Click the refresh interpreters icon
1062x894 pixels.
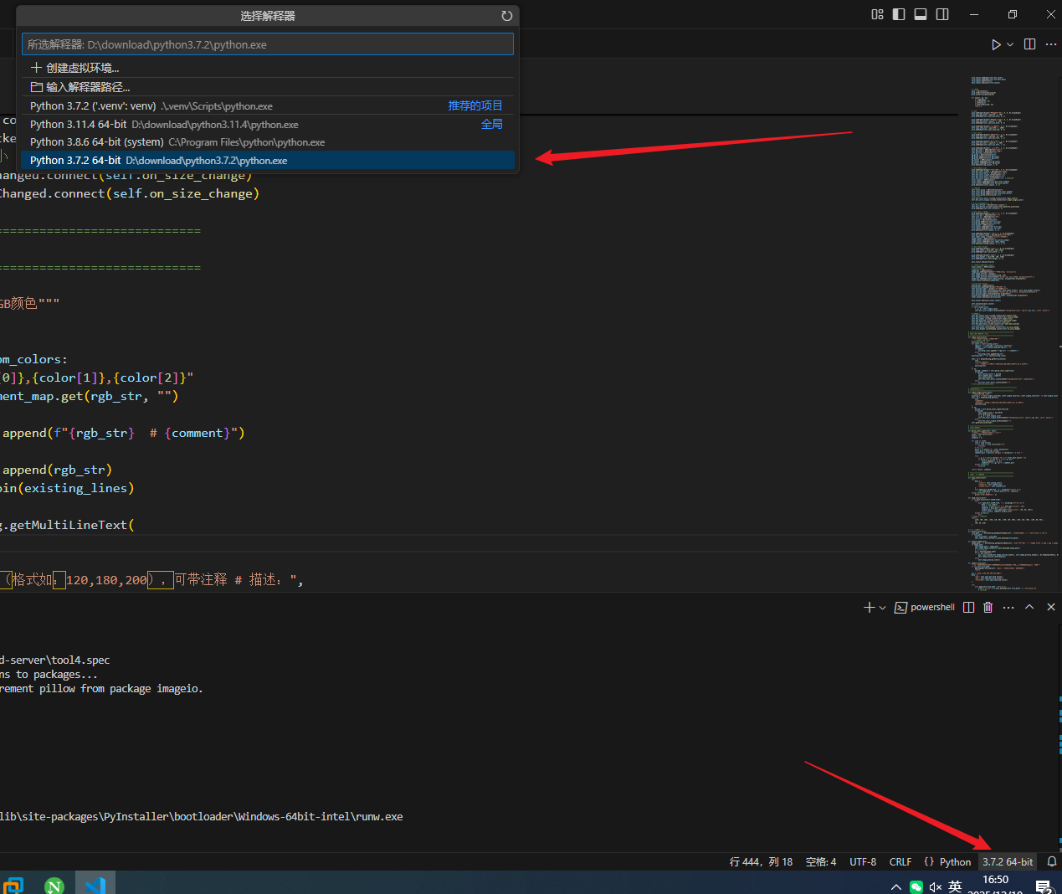click(x=506, y=16)
